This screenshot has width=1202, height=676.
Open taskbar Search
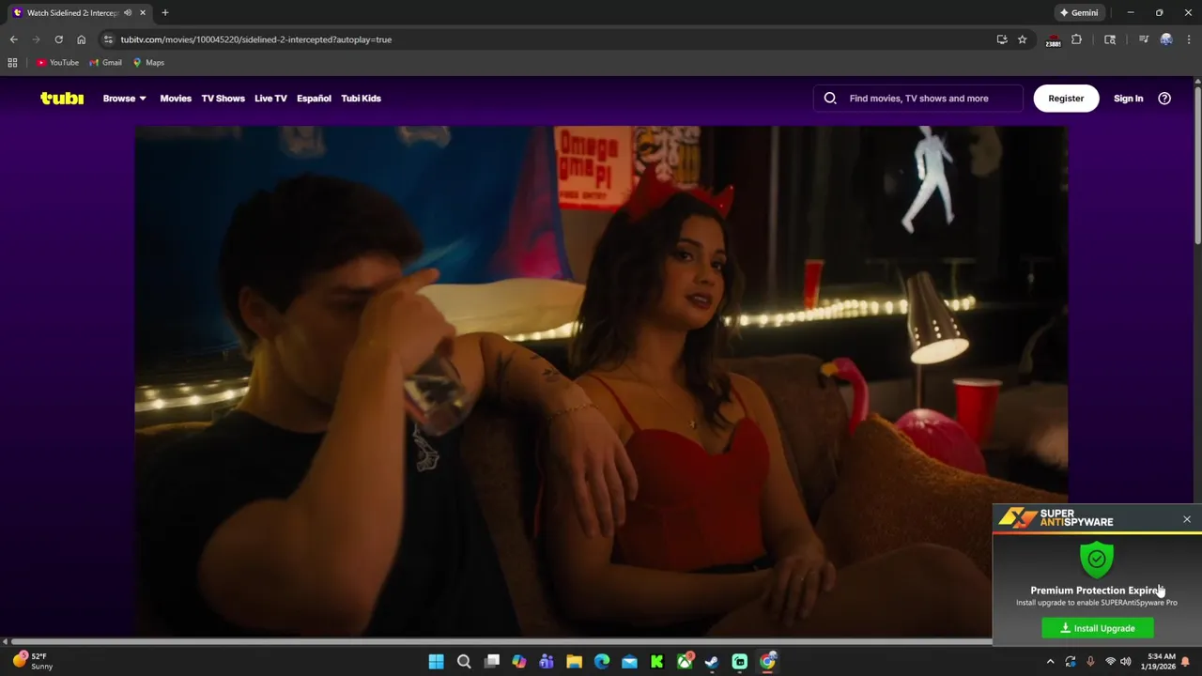coord(464,662)
